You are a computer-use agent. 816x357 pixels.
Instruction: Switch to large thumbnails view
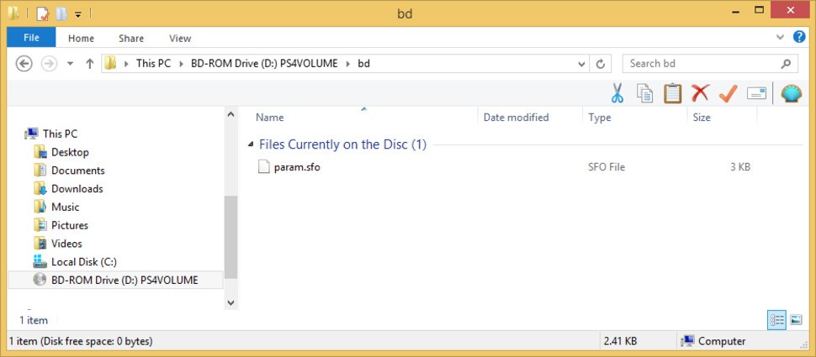pyautogui.click(x=796, y=320)
